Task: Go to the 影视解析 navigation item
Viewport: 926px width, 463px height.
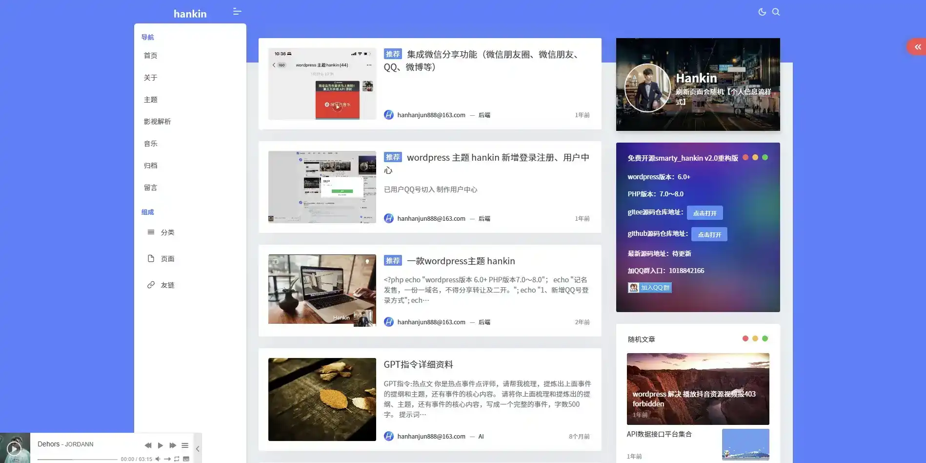Action: [x=157, y=122]
